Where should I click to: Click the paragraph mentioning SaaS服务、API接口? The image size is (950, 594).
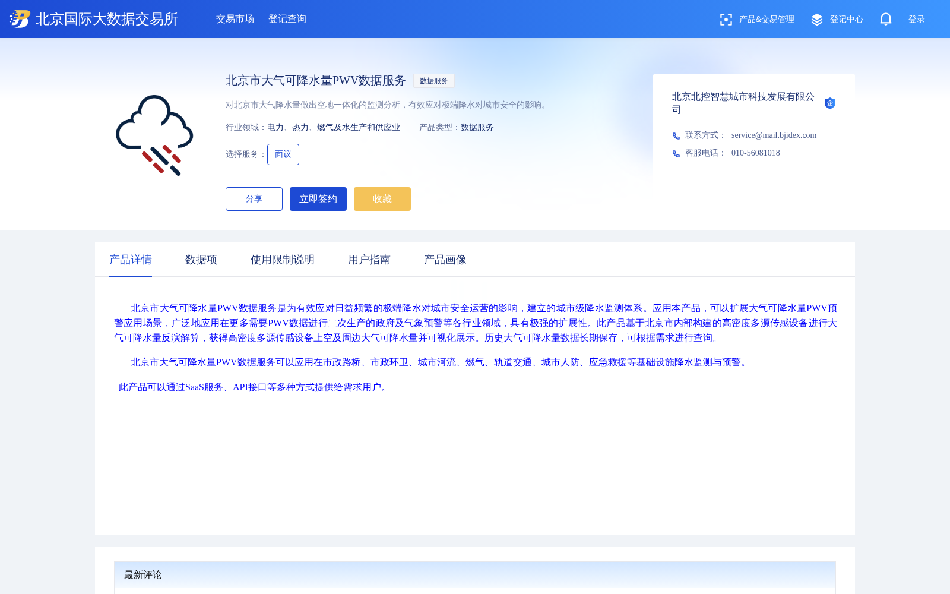tap(255, 387)
